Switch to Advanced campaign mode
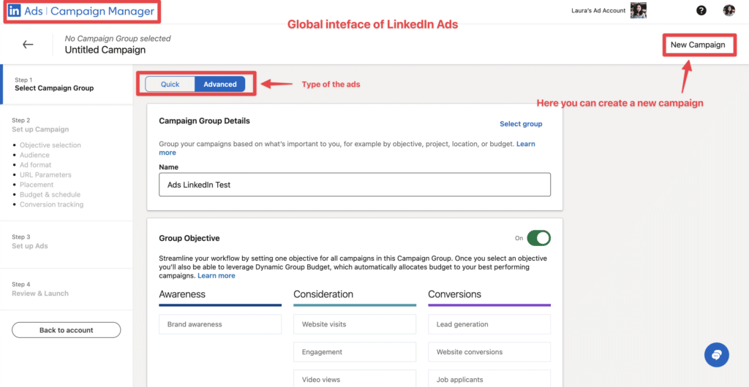Image resolution: width=749 pixels, height=387 pixels. (x=219, y=85)
